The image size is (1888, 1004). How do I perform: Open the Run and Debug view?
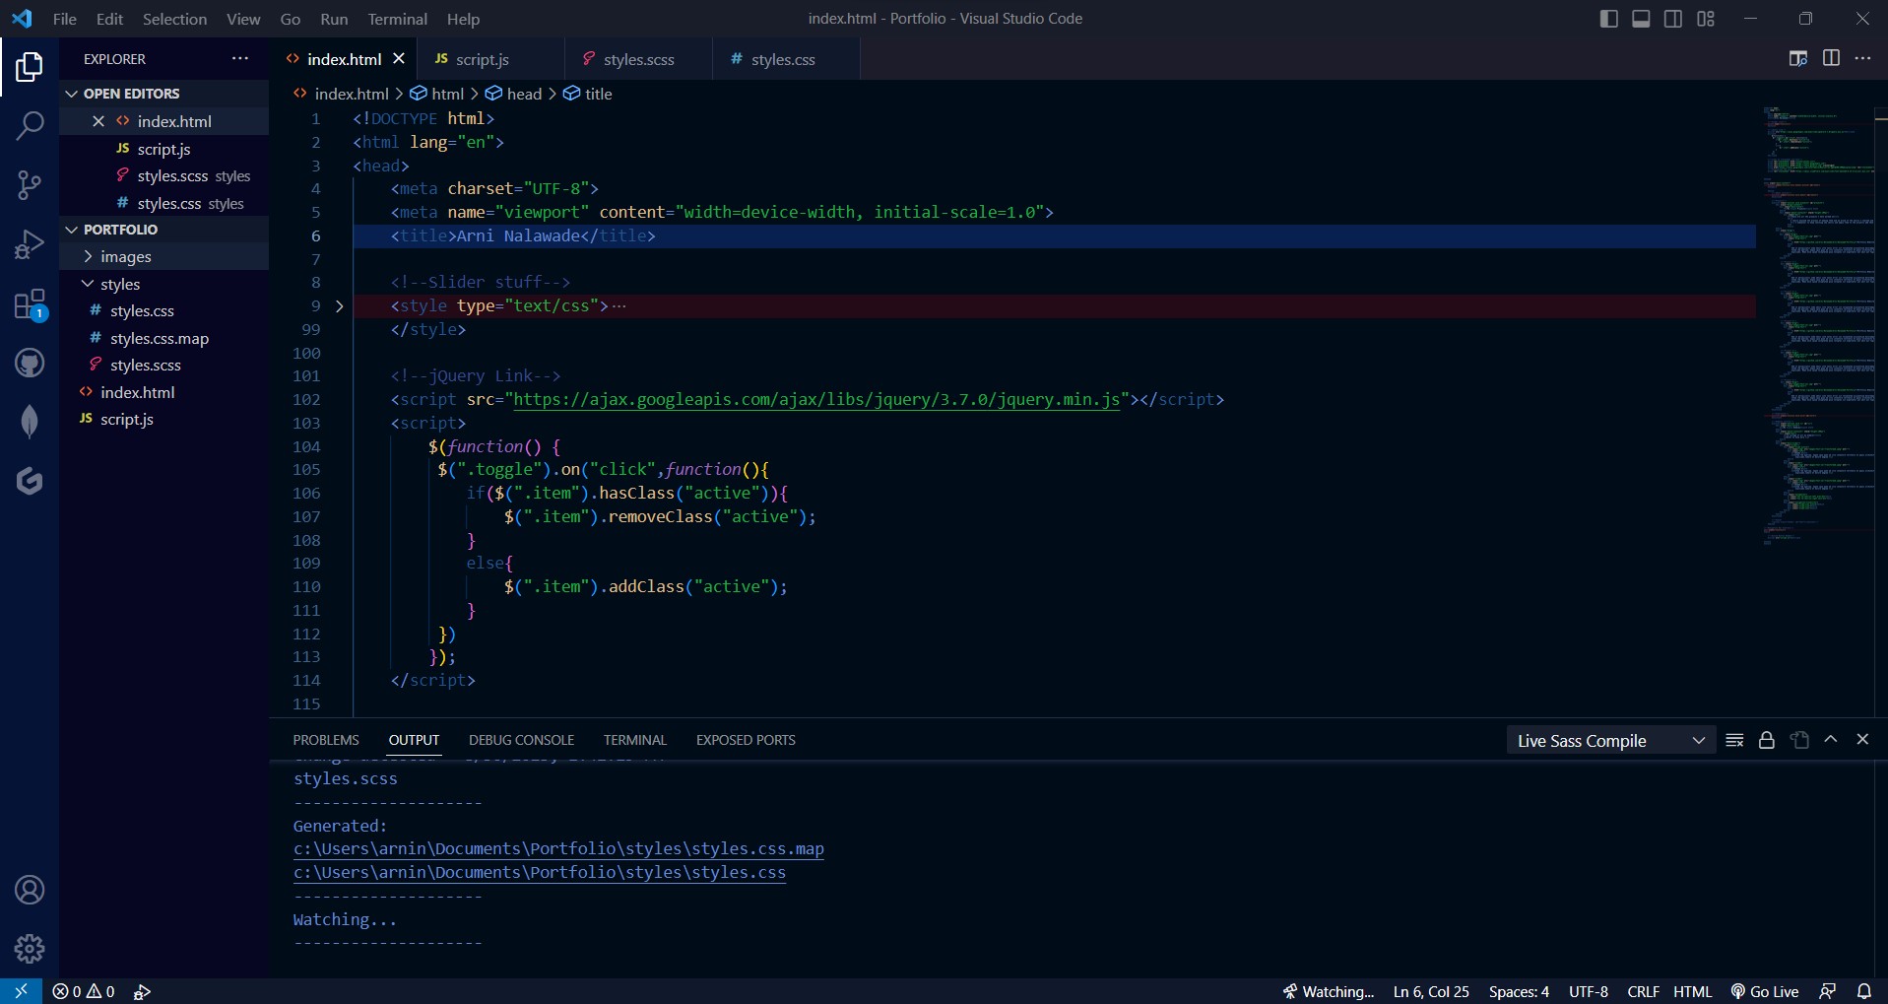point(30,244)
